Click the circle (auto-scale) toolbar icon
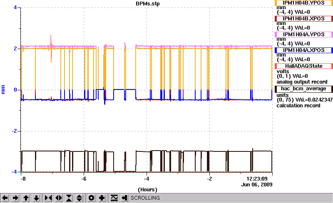The width and height of the screenshot is (333, 203). click(x=91, y=198)
